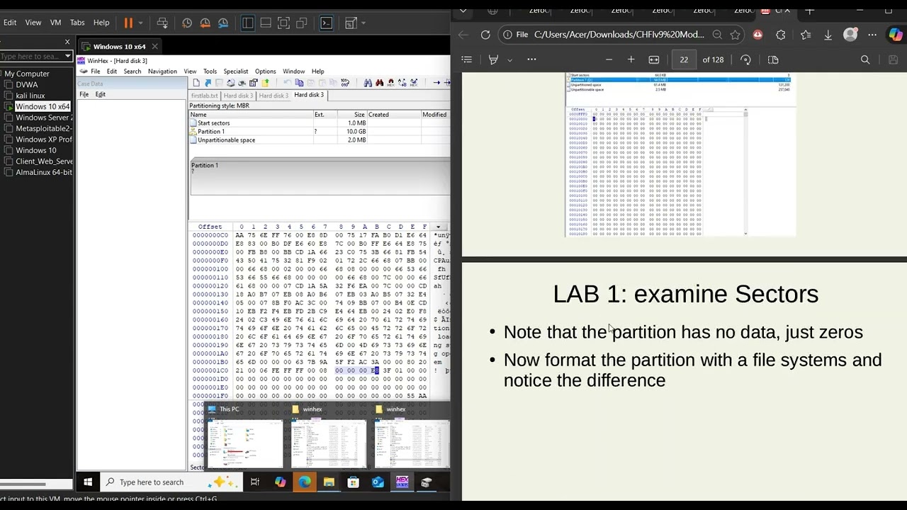
Task: Create a new file in WinHex toolbar
Action: click(195, 83)
